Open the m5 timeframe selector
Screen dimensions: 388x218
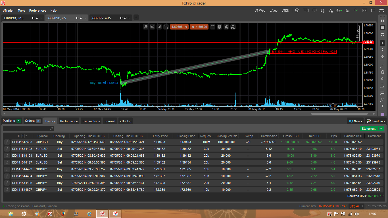166,27
